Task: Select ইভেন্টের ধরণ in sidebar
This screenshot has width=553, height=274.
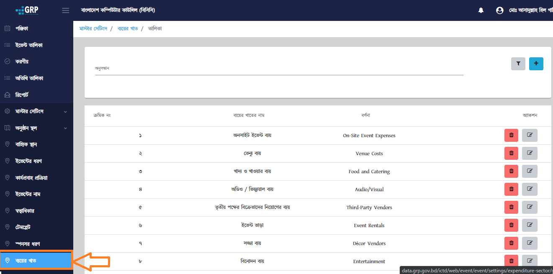Action: [x=36, y=161]
